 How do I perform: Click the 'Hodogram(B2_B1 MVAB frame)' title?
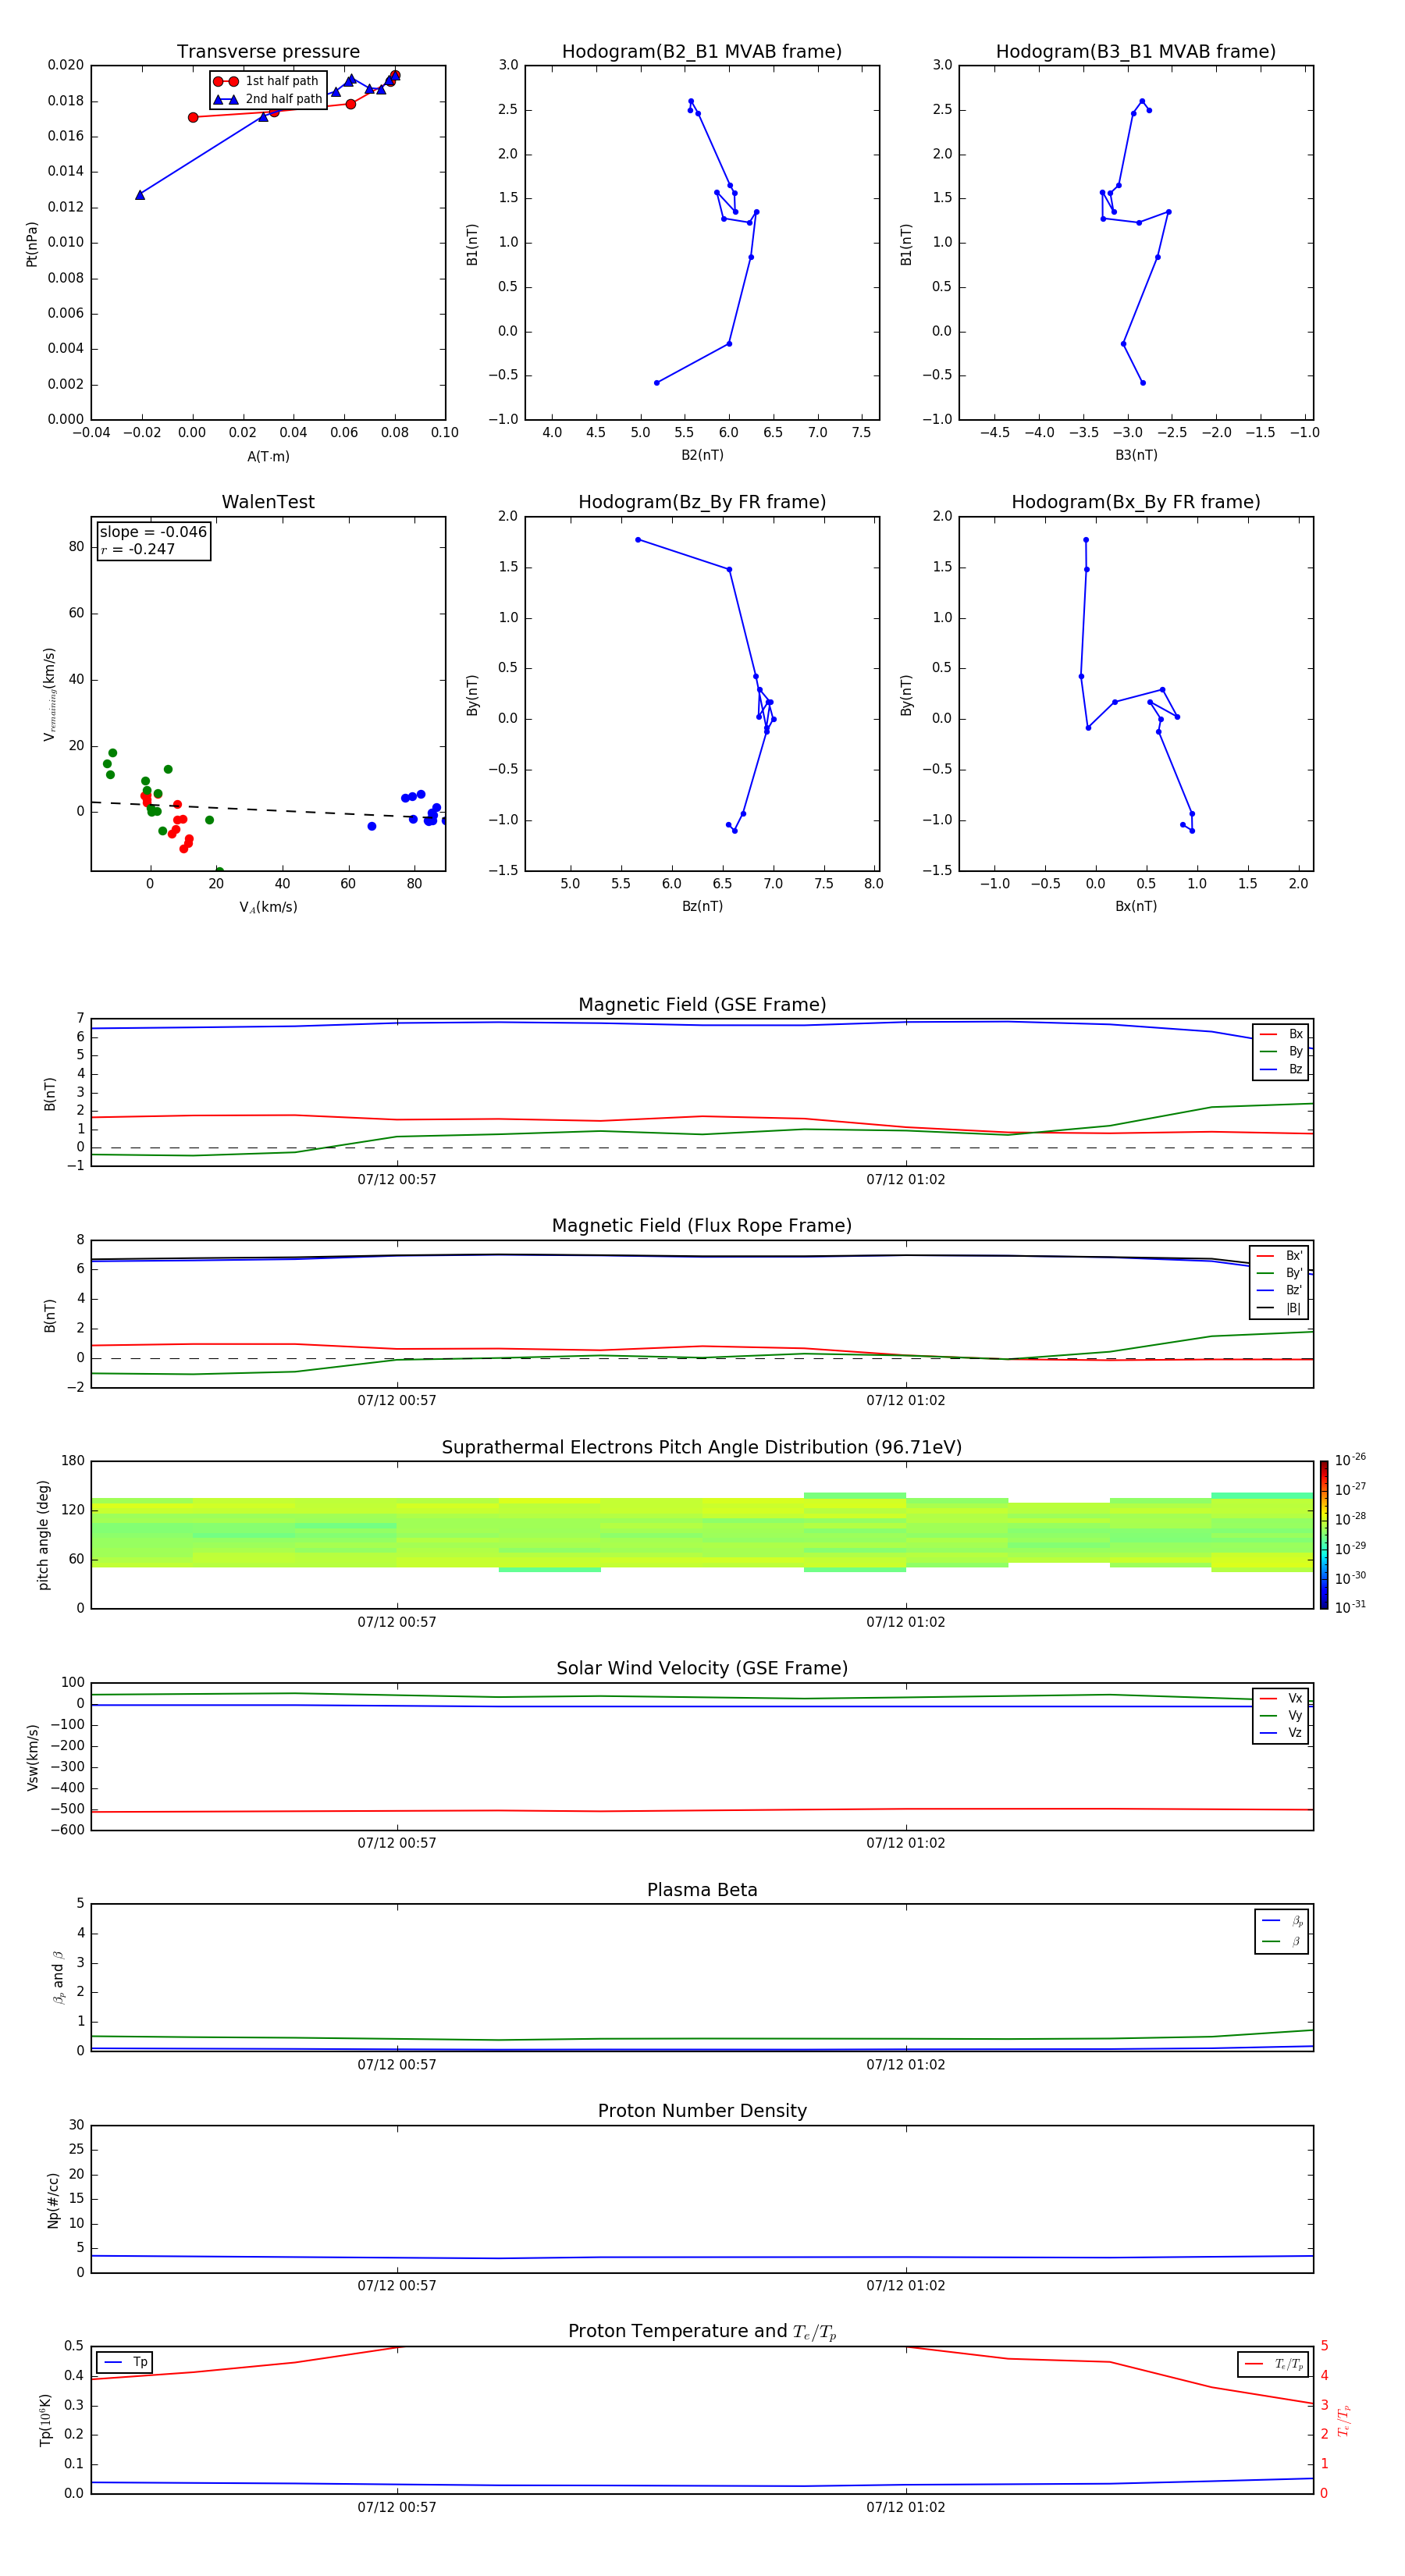702,51
